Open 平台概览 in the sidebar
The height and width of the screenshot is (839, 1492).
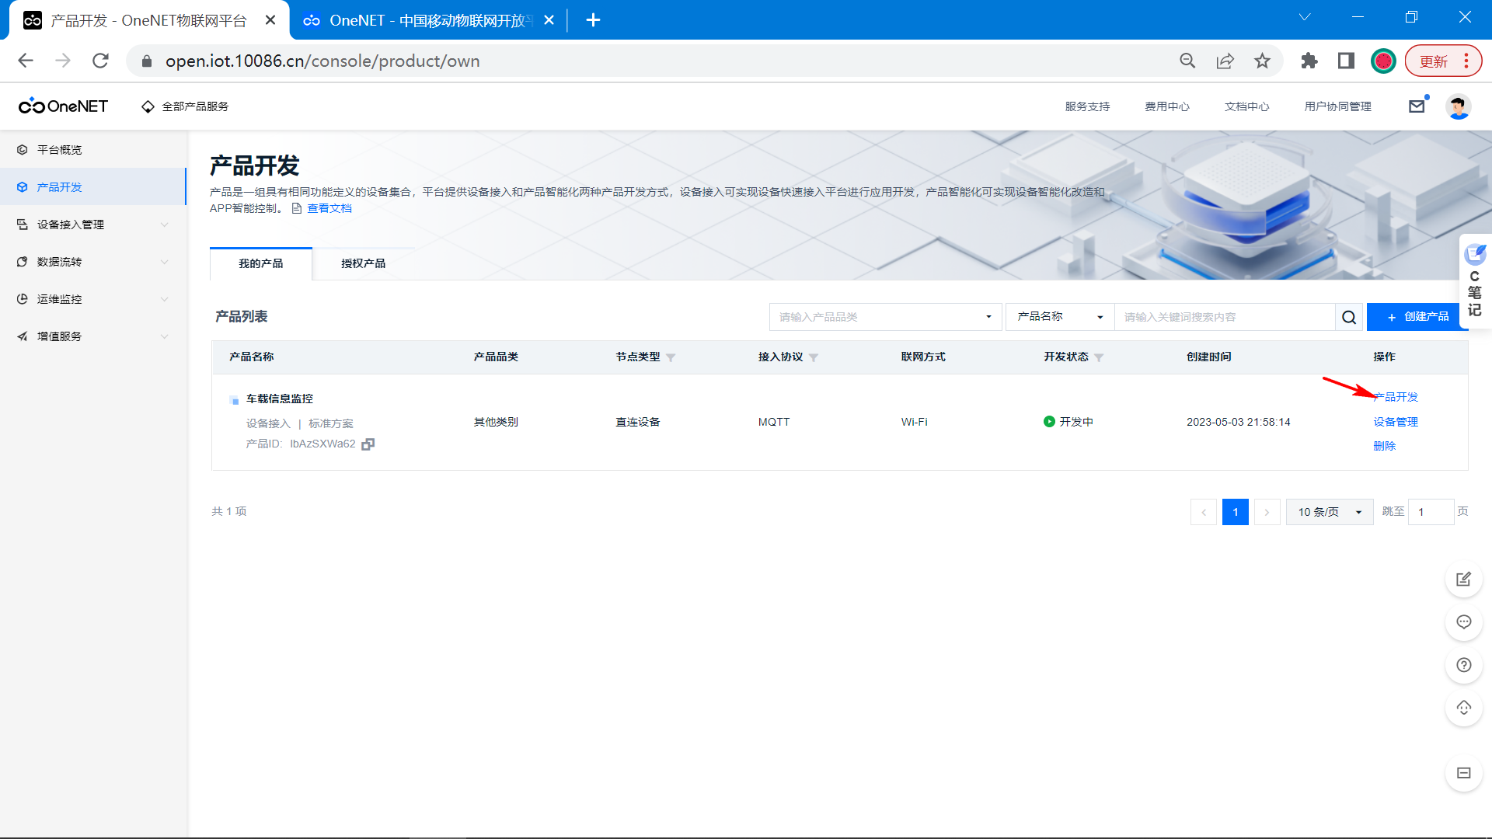point(60,150)
